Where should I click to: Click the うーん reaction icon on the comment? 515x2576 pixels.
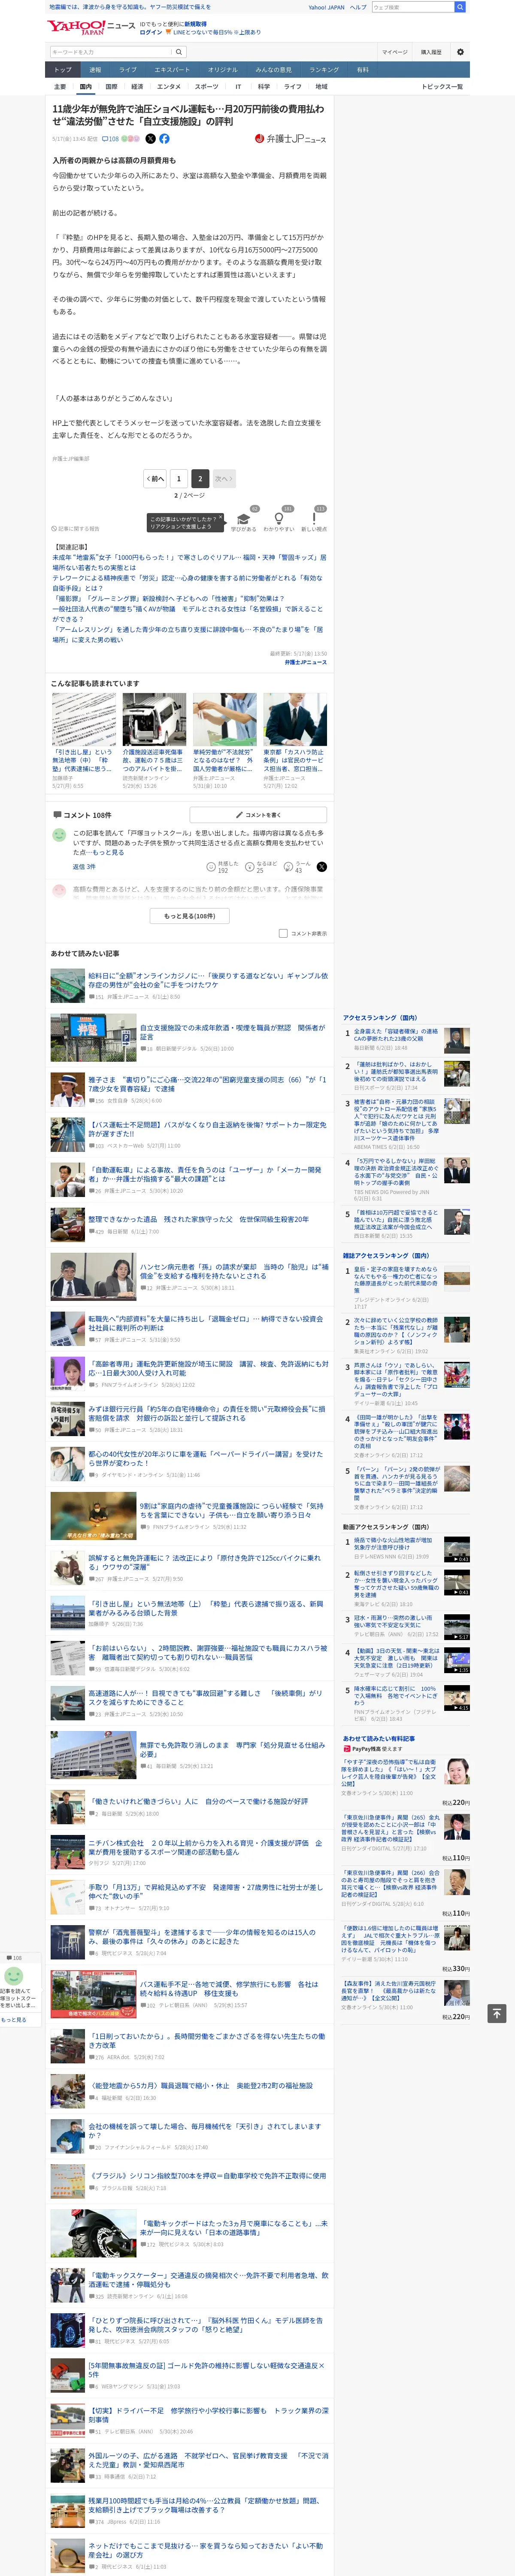pyautogui.click(x=288, y=866)
